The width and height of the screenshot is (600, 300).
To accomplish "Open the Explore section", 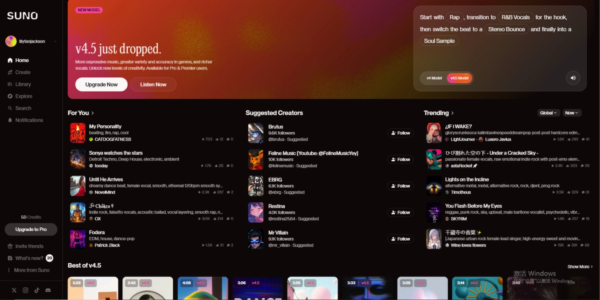I will (x=20, y=96).
